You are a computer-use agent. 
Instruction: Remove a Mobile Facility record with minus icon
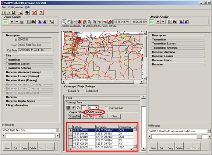point(163,22)
